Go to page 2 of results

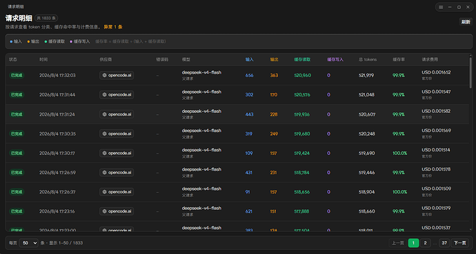point(425,243)
